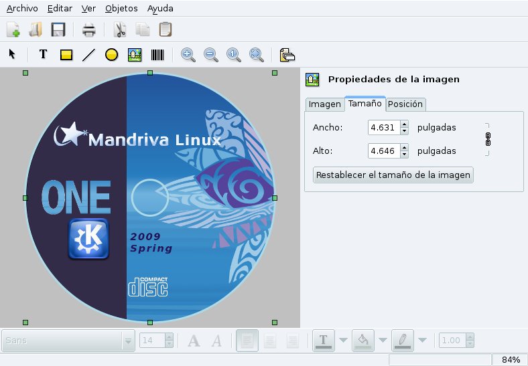Image resolution: width=528 pixels, height=366 pixels.
Task: Cut selection with scissors icon
Action: click(119, 29)
